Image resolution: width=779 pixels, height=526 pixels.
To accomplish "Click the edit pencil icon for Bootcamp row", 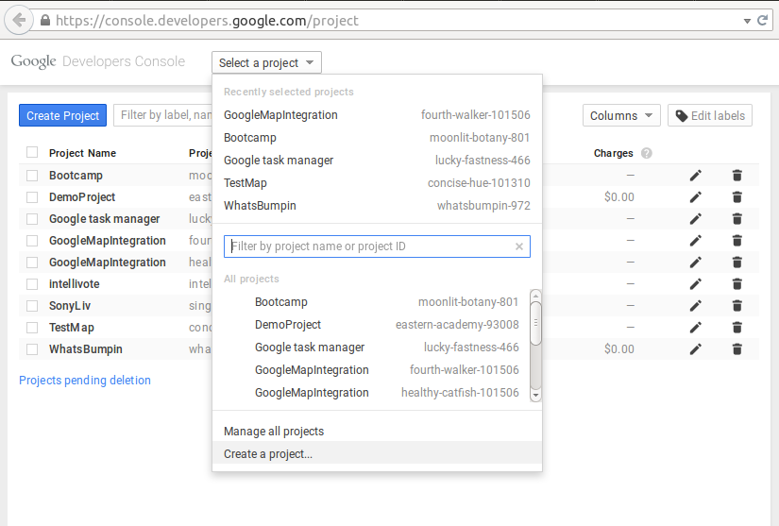I will pos(696,176).
